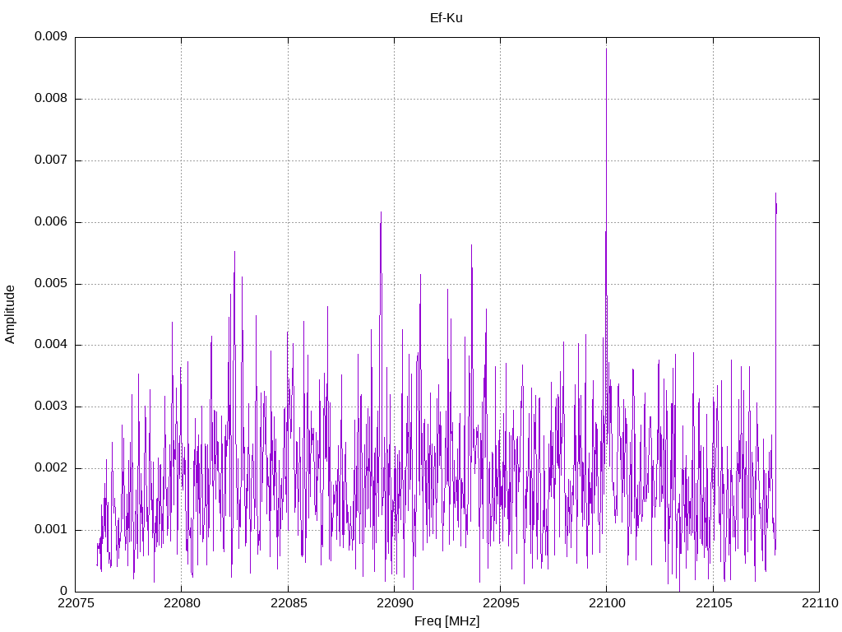This screenshot has width=842, height=632.
Task: Click the y-axis tick label 0.008
Action: pyautogui.click(x=51, y=99)
